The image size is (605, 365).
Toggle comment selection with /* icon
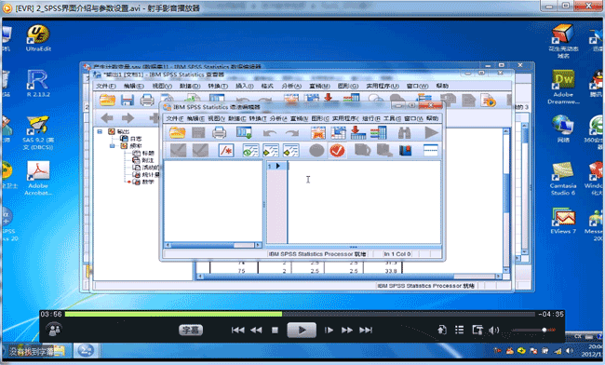click(x=226, y=151)
